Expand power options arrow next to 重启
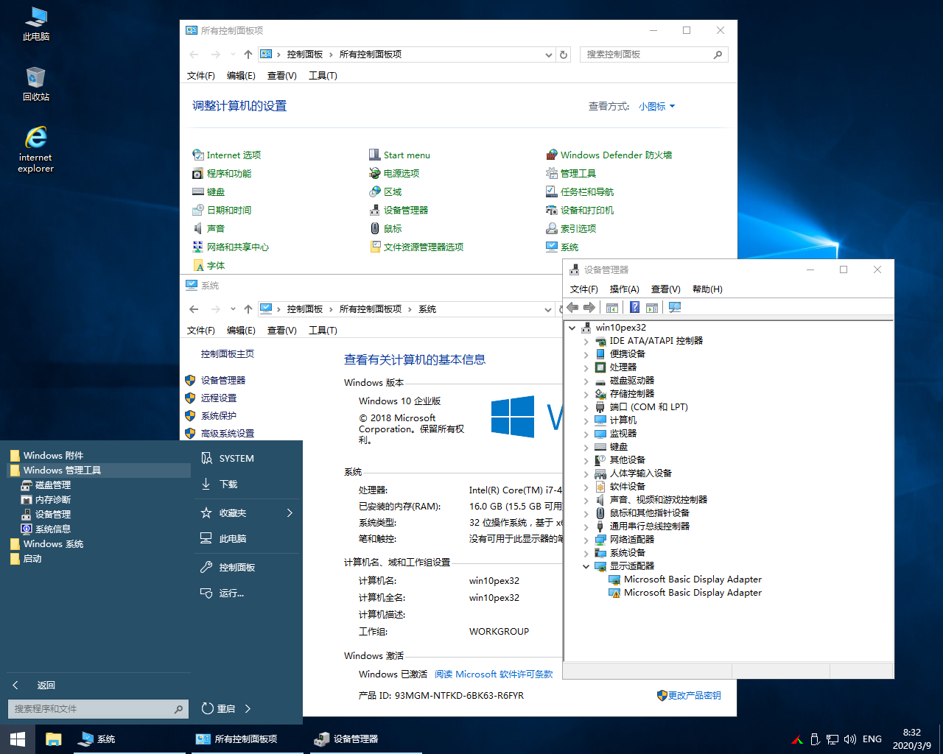The height and width of the screenshot is (754, 943). pyautogui.click(x=248, y=708)
